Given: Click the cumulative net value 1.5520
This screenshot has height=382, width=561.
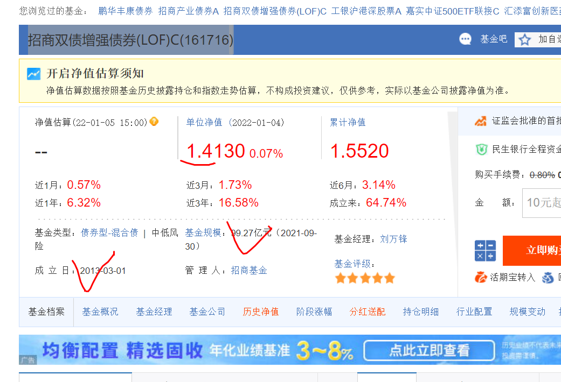Looking at the screenshot, I should [x=359, y=151].
